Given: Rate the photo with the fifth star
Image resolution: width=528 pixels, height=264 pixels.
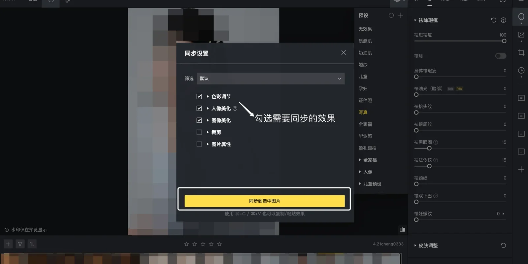Looking at the screenshot, I should tap(219, 244).
